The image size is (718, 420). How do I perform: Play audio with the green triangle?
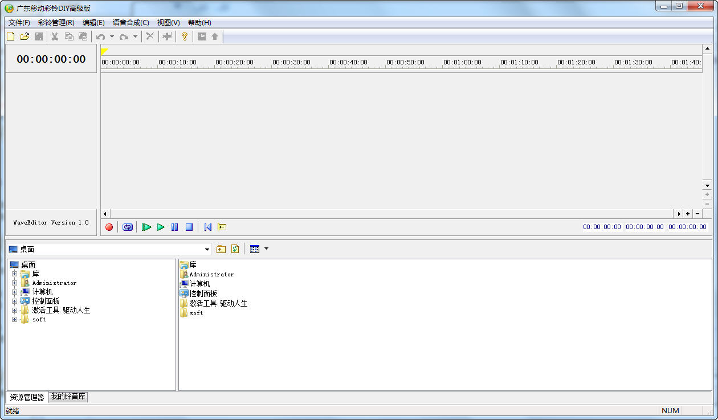(161, 227)
